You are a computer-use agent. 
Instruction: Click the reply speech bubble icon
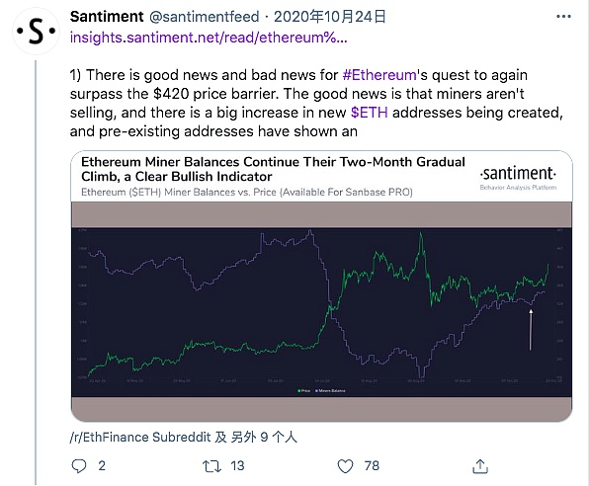pyautogui.click(x=79, y=466)
